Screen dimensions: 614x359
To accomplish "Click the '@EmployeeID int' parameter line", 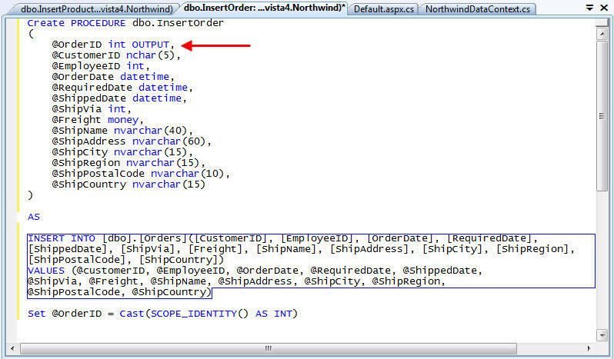I will 101,66.
